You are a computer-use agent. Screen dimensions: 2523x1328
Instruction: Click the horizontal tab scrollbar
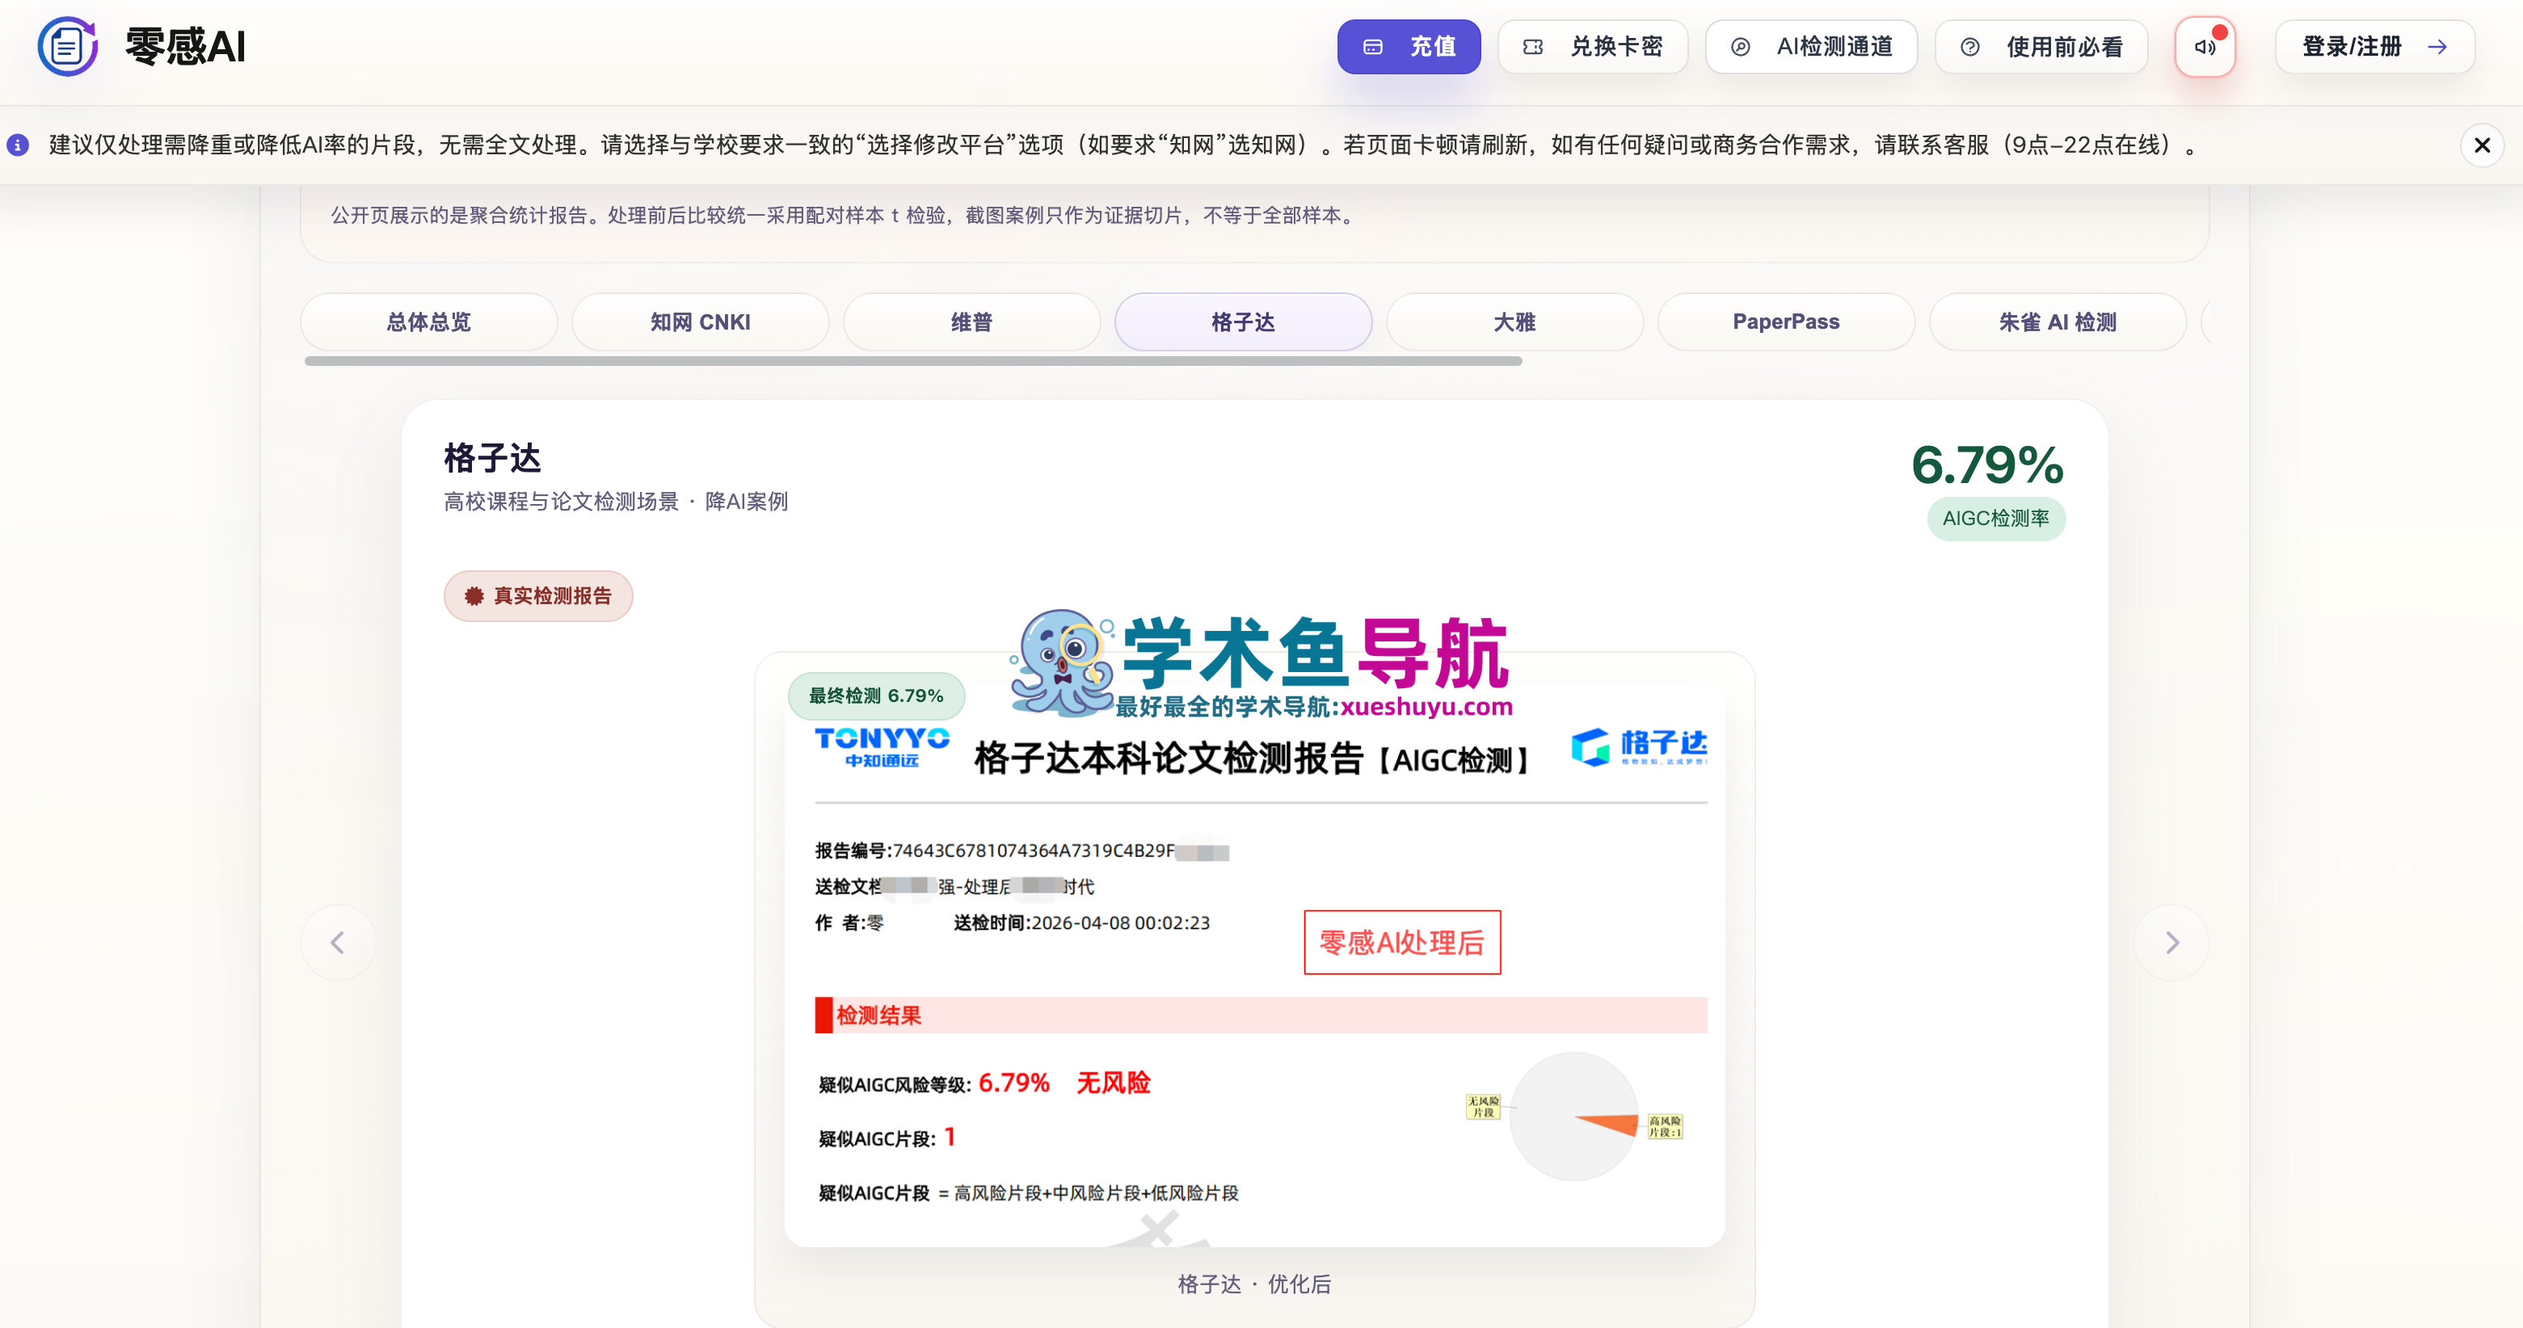point(913,361)
